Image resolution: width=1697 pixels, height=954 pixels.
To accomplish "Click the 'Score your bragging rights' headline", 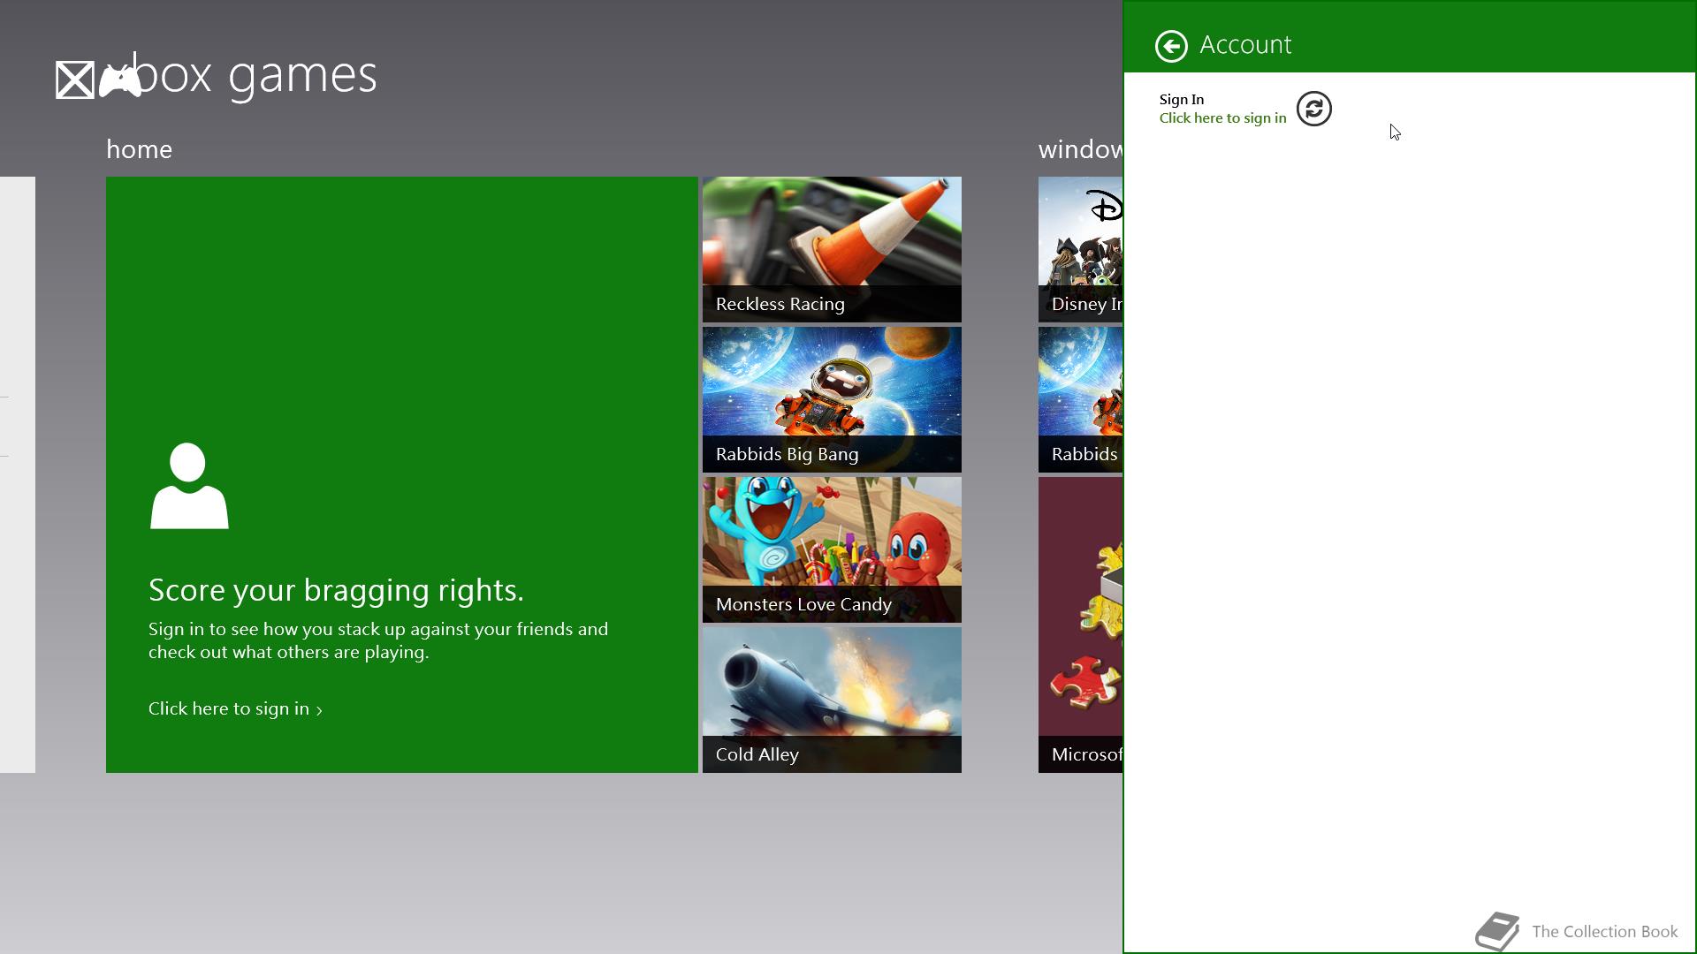I will (336, 590).
